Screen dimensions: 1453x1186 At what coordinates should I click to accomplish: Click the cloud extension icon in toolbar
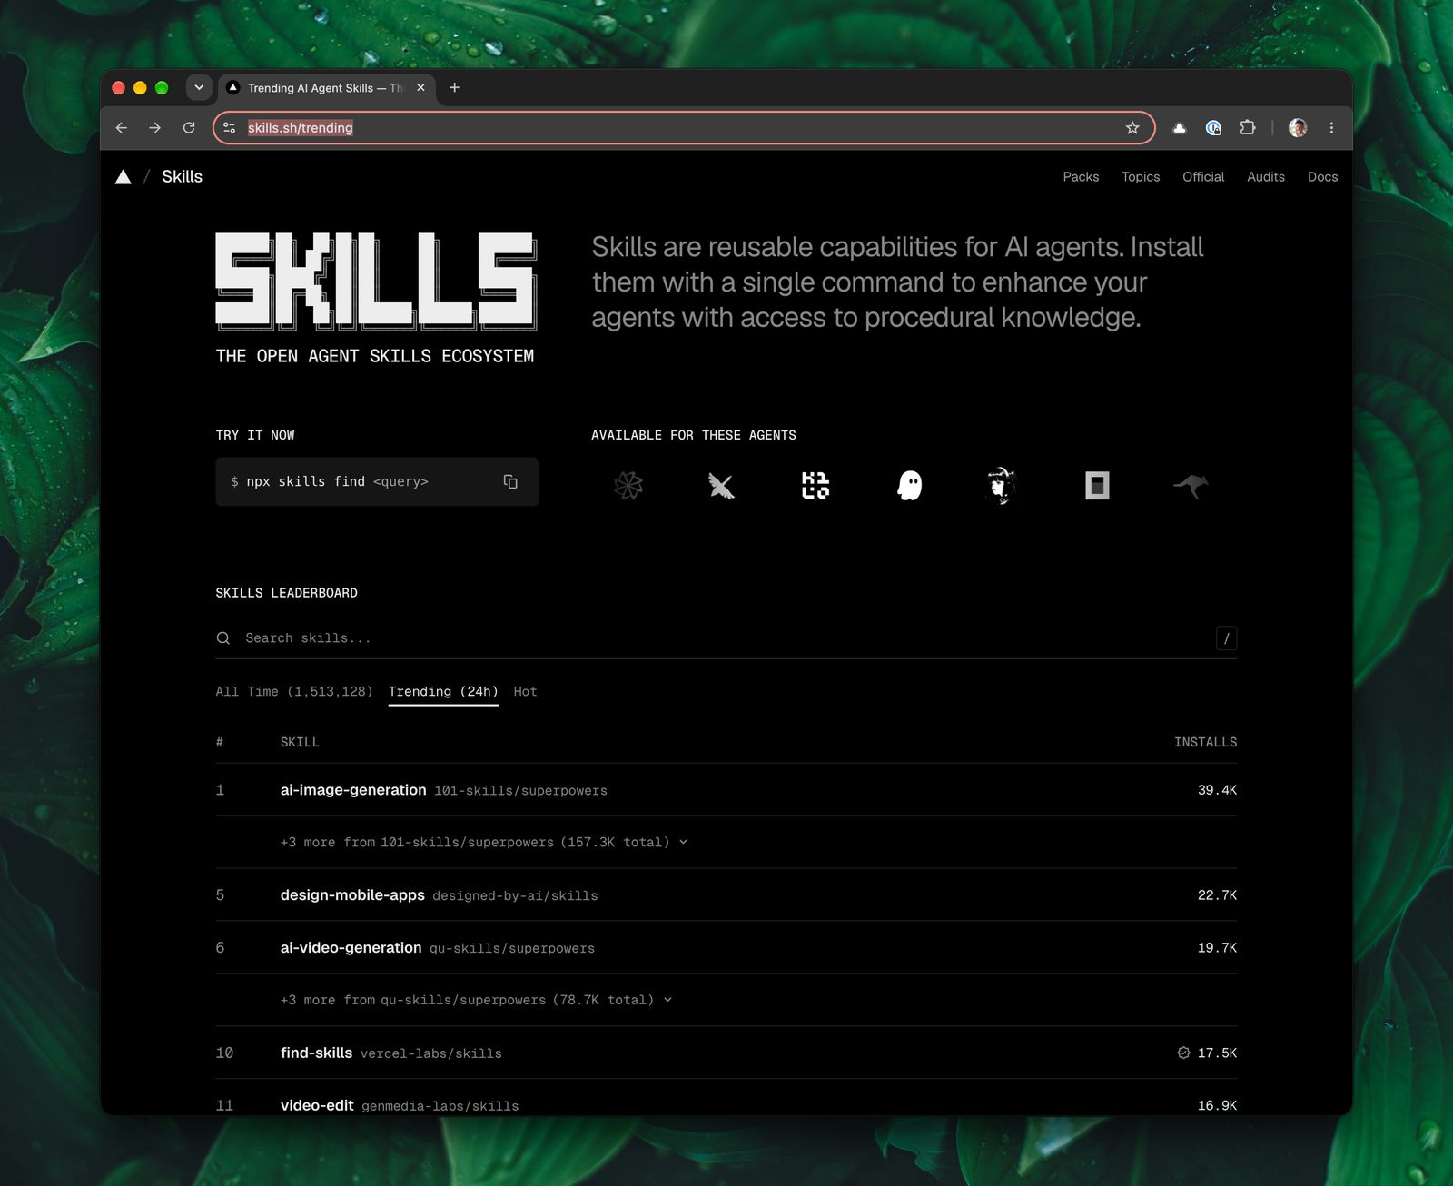tap(1180, 128)
